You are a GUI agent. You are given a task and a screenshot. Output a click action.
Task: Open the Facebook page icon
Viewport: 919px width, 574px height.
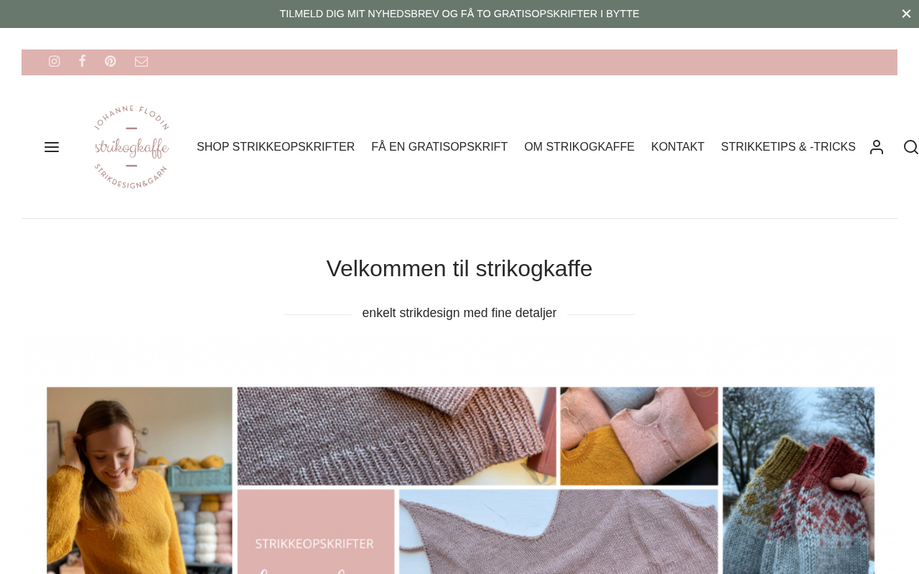[x=82, y=62]
